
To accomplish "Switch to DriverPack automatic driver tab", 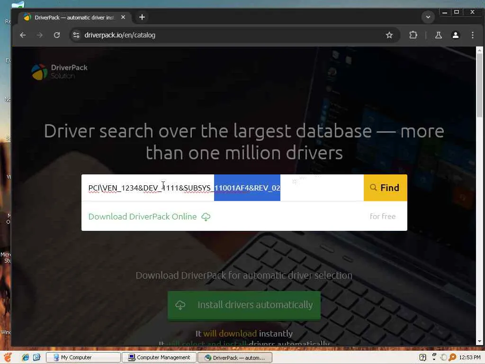I will click(x=74, y=18).
